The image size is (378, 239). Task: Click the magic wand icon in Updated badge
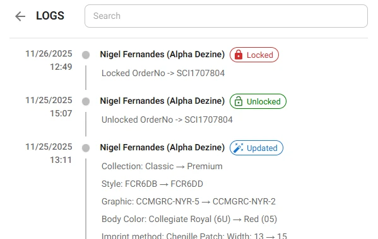click(239, 148)
